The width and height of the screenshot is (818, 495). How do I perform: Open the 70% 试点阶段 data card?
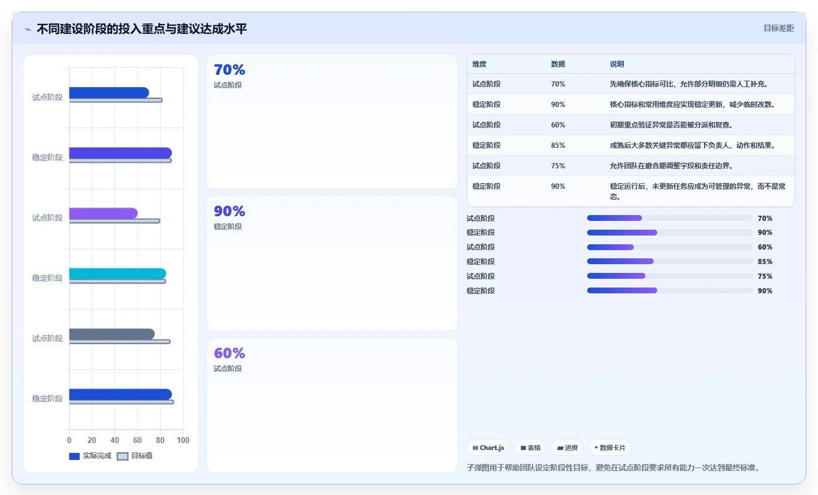coord(332,122)
